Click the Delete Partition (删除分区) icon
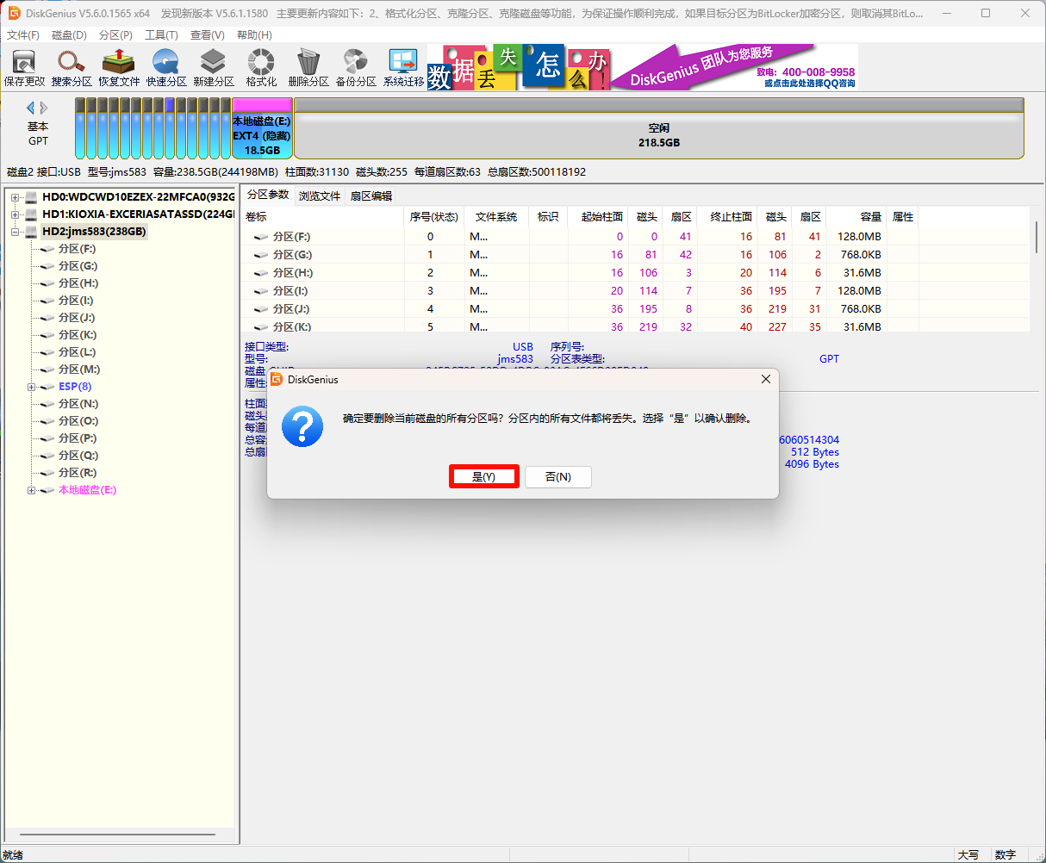Image resolution: width=1046 pixels, height=863 pixels. click(x=308, y=67)
